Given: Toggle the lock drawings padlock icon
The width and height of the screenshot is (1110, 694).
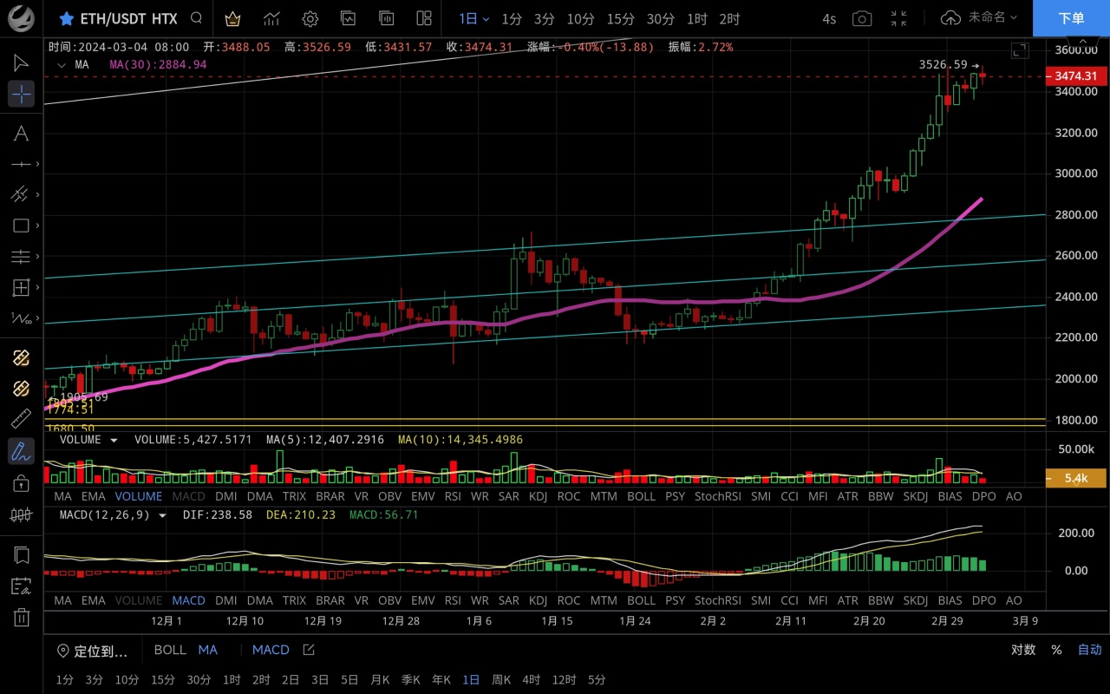Looking at the screenshot, I should tap(21, 482).
